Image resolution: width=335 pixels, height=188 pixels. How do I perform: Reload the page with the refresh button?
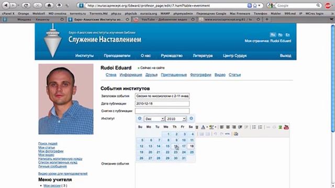tap(26, 5)
